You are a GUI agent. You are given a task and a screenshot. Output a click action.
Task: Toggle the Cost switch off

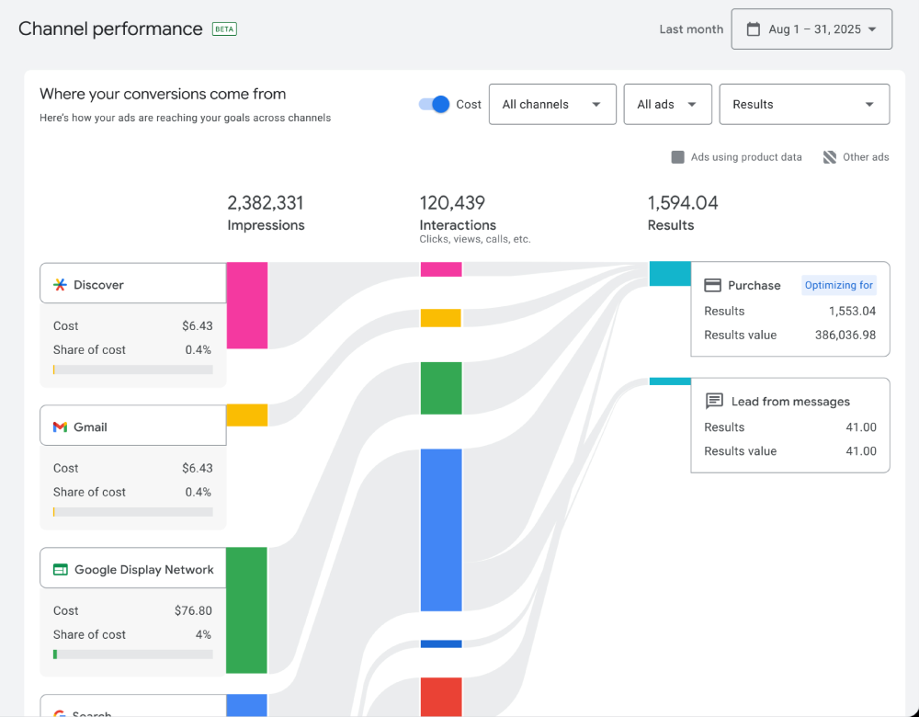click(x=432, y=104)
